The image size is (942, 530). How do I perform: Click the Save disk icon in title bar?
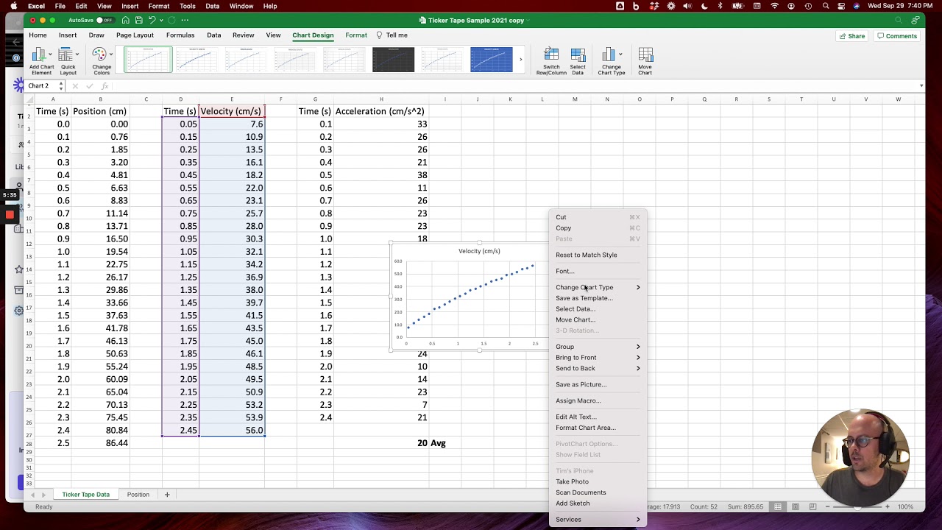tap(138, 20)
